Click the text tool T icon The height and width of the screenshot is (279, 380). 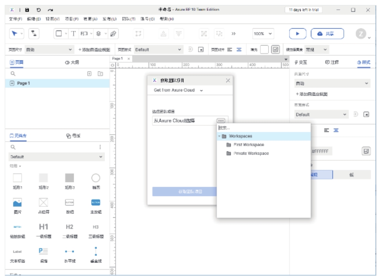73,34
